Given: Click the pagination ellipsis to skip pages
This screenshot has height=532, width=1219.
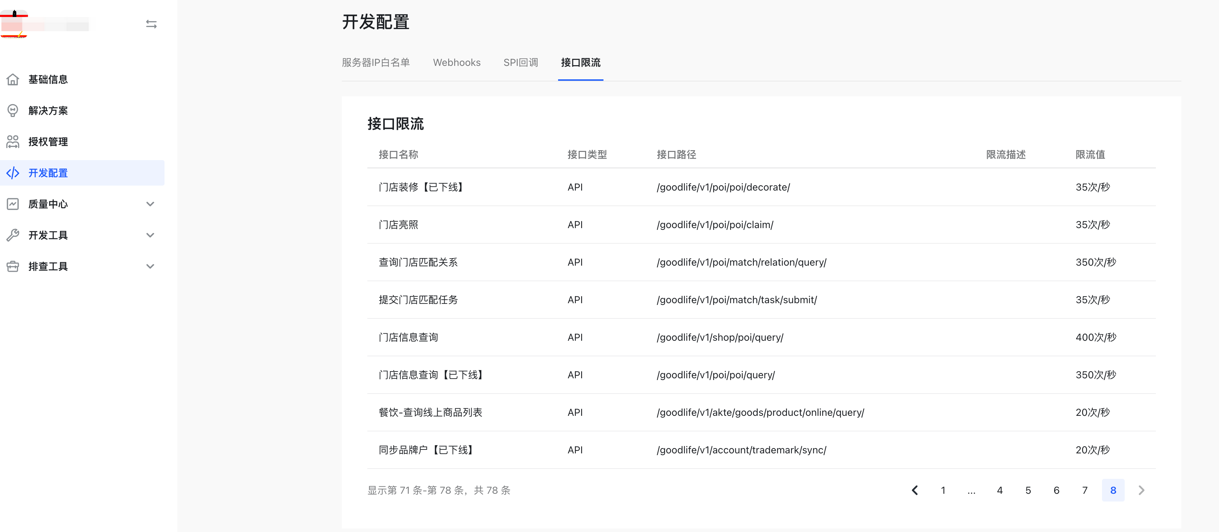Looking at the screenshot, I should 971,491.
